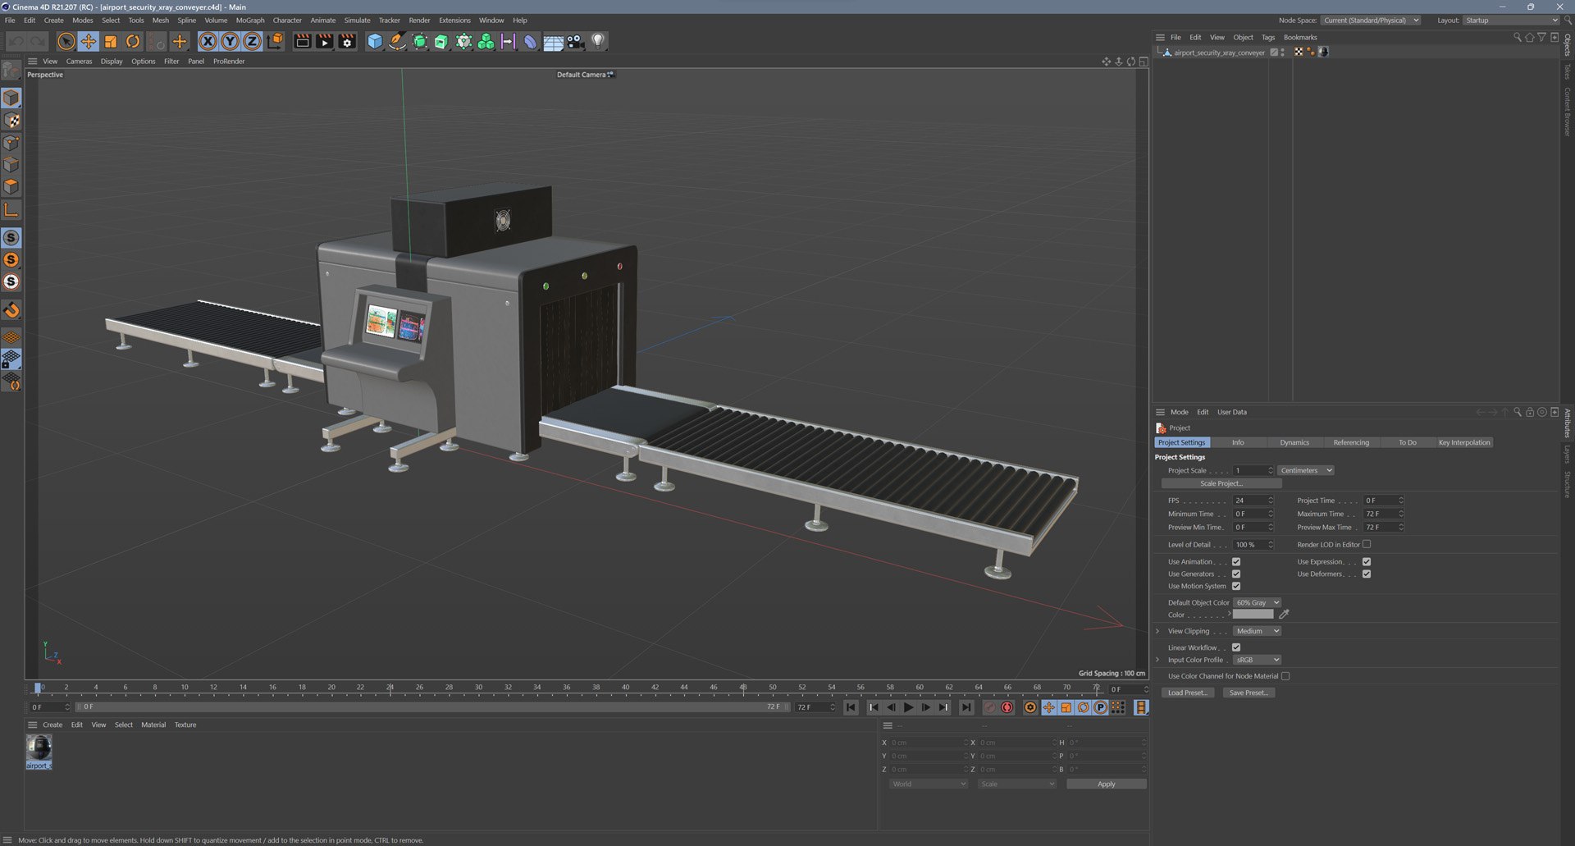
Task: Add a Light object from toolbar
Action: pyautogui.click(x=598, y=41)
